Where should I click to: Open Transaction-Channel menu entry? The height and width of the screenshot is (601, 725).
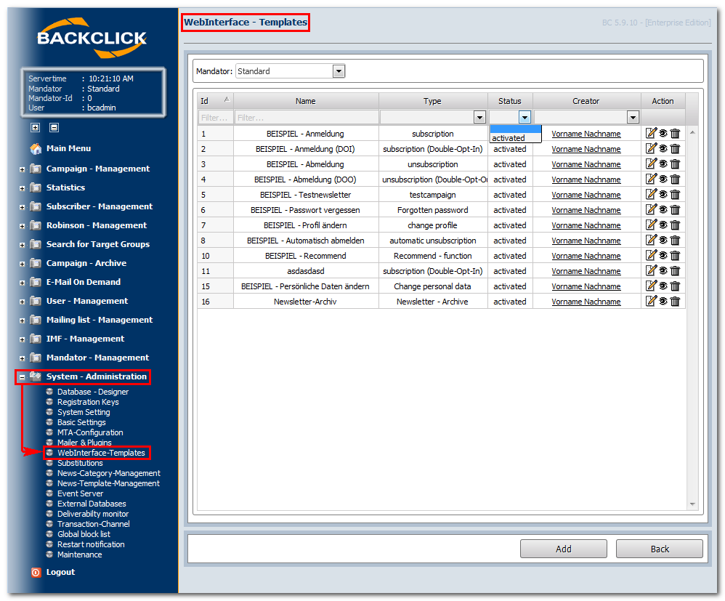[x=94, y=524]
